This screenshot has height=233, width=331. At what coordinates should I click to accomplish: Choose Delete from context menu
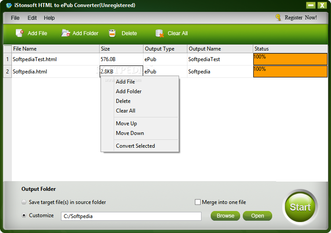pyautogui.click(x=140, y=101)
